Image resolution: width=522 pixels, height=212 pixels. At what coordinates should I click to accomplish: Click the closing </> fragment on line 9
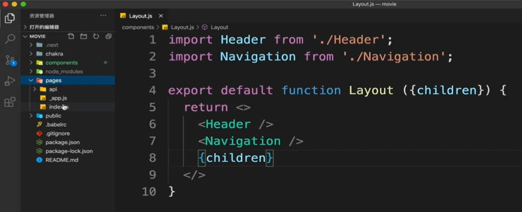pyautogui.click(x=194, y=175)
